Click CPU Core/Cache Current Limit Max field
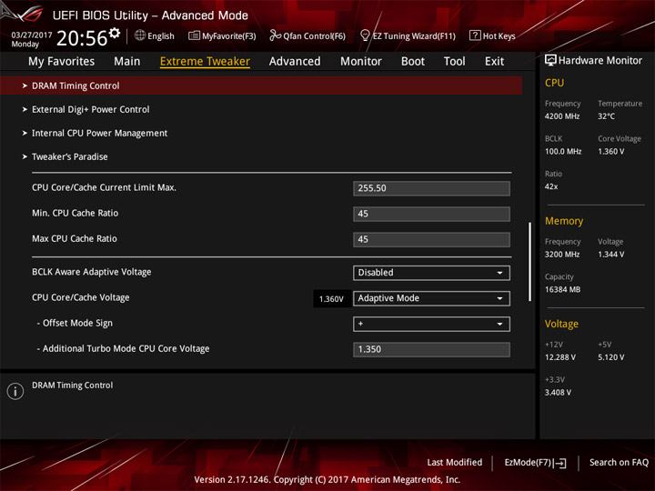Screen dimensions: 655x491 [431, 188]
